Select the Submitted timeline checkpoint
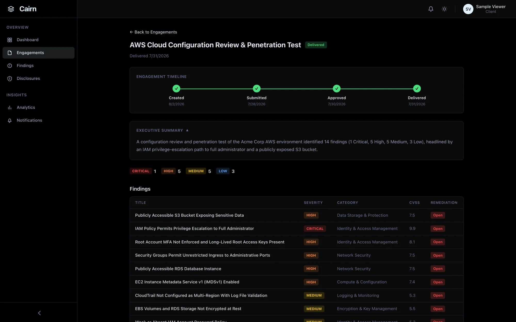The width and height of the screenshot is (516, 322). [x=256, y=89]
